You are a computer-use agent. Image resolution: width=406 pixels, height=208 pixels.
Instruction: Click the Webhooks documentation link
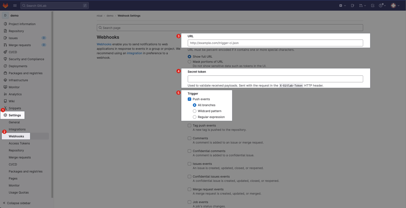[104, 44]
